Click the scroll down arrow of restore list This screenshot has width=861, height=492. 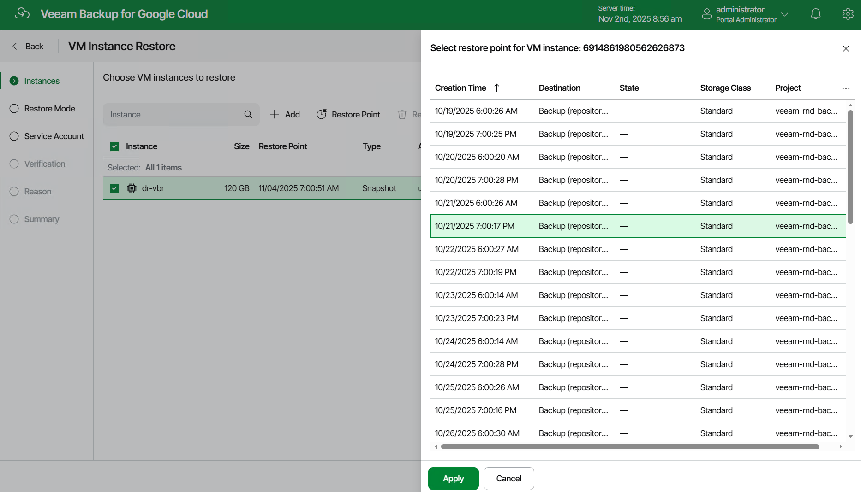pos(850,436)
